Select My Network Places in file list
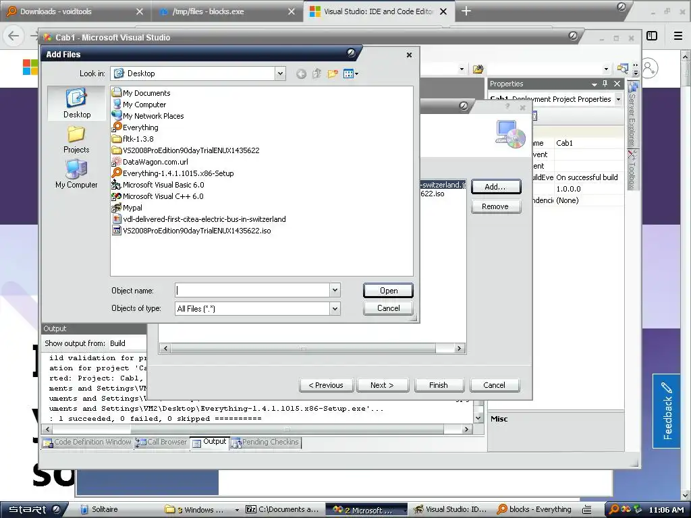Screen dimensions: 691x518 pyautogui.click(x=148, y=116)
